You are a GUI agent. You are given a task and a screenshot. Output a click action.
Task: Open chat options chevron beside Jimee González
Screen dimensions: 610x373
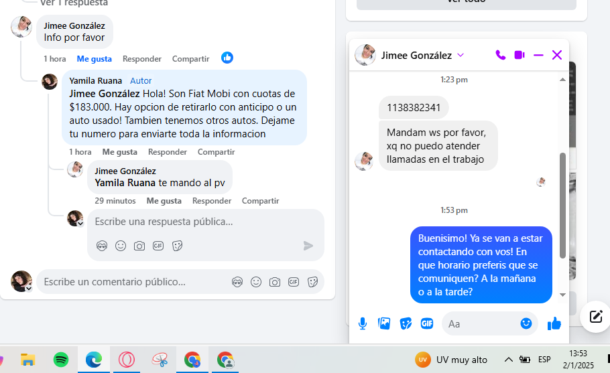pyautogui.click(x=461, y=55)
